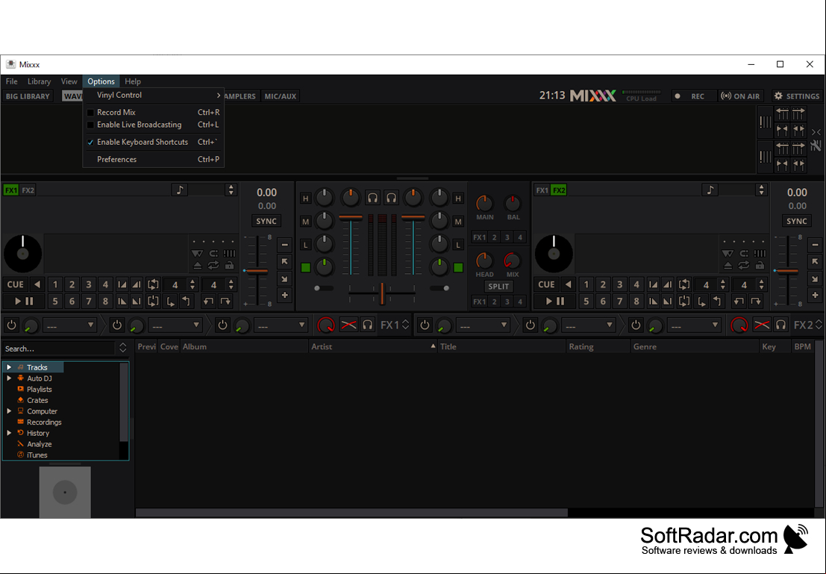The image size is (826, 574).
Task: Toggle FX1 on the right deck
Action: point(542,190)
